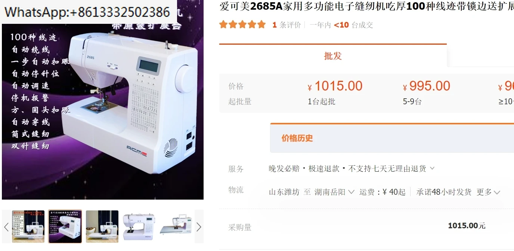Click the five-star rating icons
The image size is (514, 251).
pyautogui.click(x=242, y=25)
